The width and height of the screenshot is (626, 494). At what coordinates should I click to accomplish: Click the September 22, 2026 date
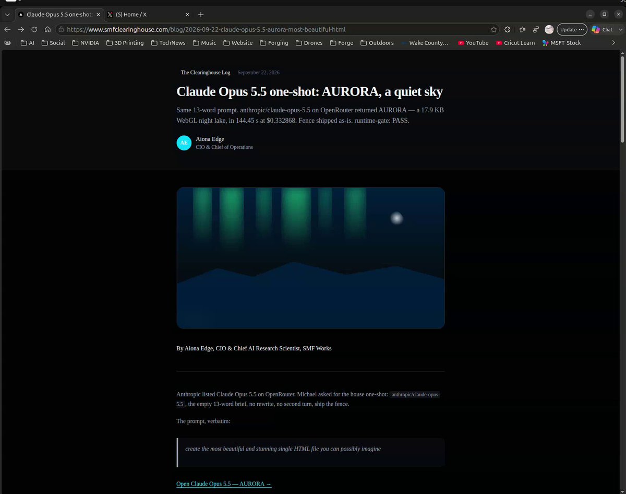[258, 73]
